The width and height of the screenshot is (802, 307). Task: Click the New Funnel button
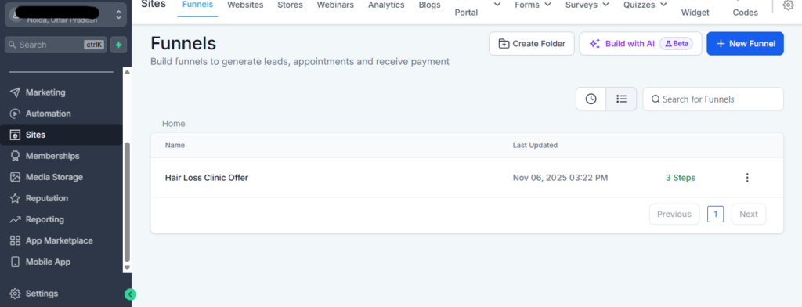(x=745, y=44)
